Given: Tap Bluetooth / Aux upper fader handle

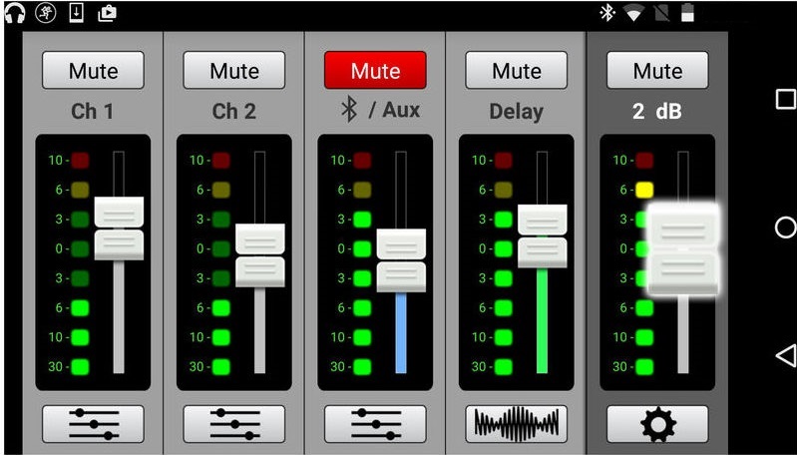Looking at the screenshot, I should pos(402,244).
